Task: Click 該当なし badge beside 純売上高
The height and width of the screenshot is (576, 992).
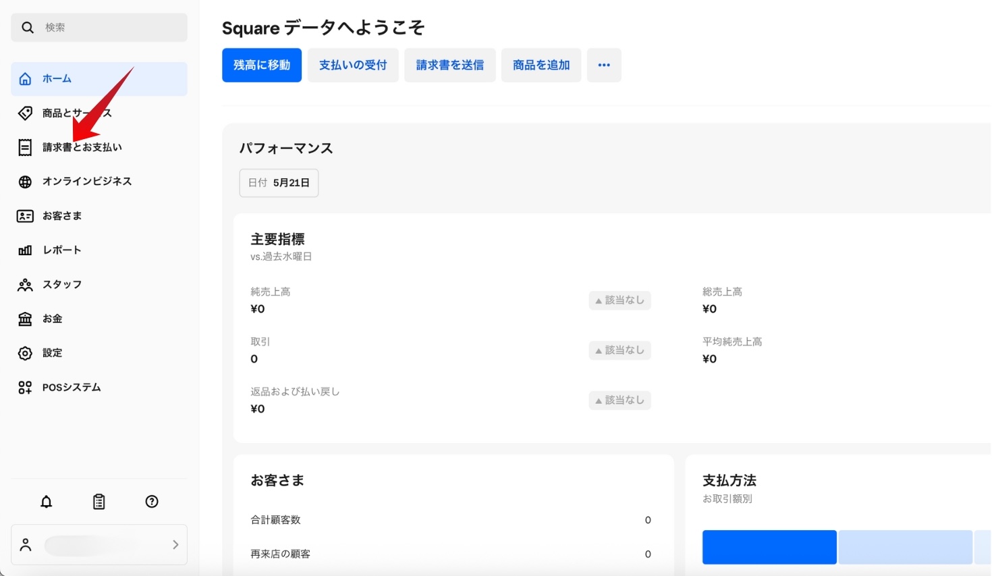Action: [619, 300]
